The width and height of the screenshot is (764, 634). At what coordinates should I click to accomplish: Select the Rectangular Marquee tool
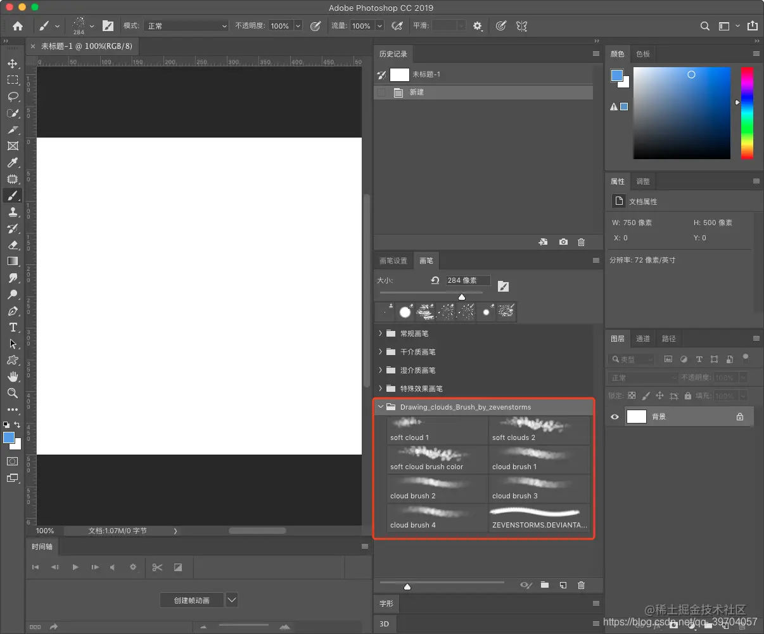coord(13,80)
